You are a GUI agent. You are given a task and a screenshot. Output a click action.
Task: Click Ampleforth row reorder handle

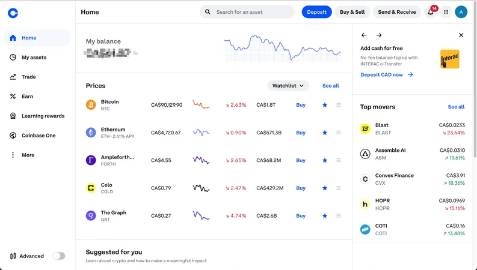[x=339, y=160]
